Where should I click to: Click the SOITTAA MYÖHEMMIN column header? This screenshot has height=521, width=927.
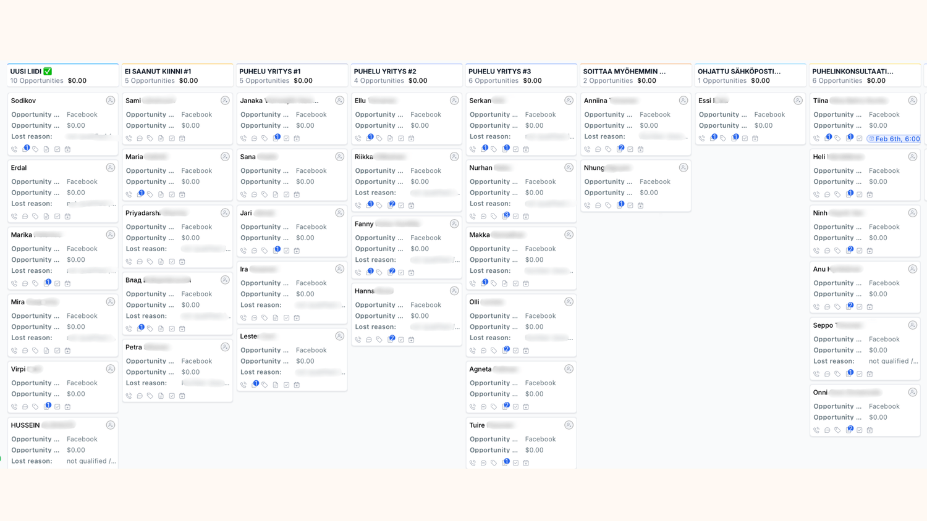(x=624, y=72)
